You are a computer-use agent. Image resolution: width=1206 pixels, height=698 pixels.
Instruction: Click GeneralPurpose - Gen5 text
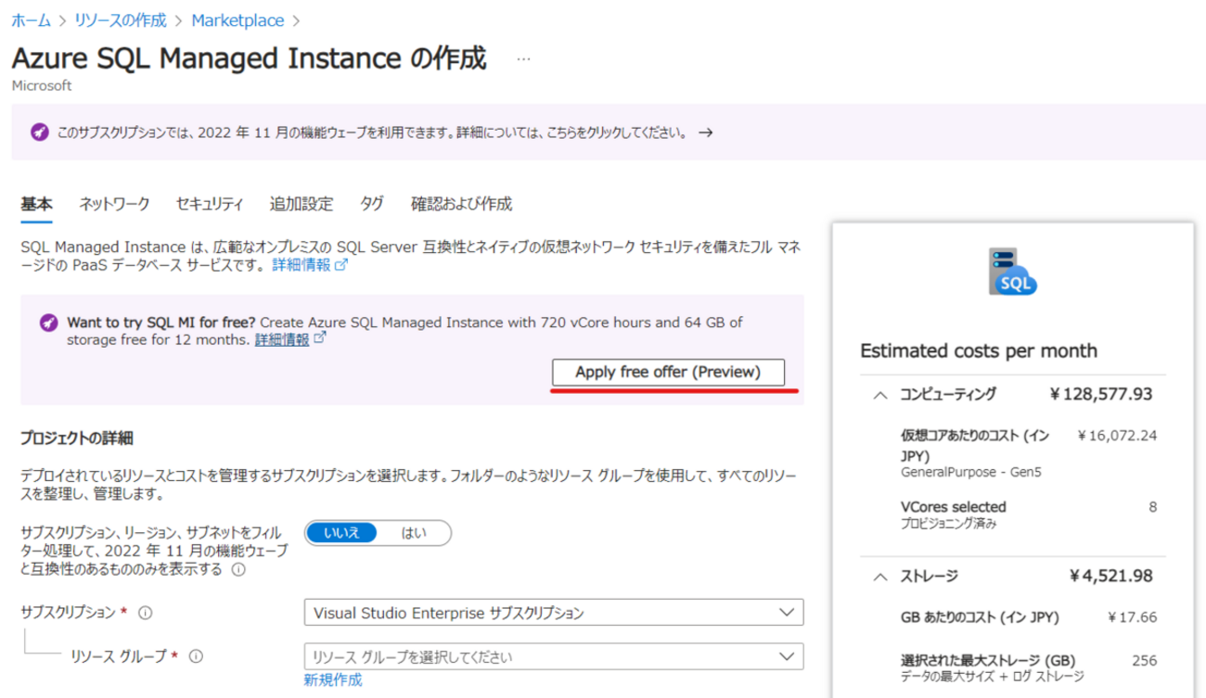point(971,472)
